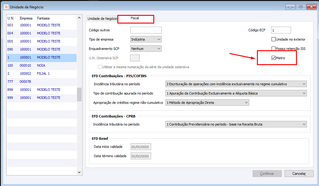Select unit row 090 MODELO TESTE

click(42, 49)
